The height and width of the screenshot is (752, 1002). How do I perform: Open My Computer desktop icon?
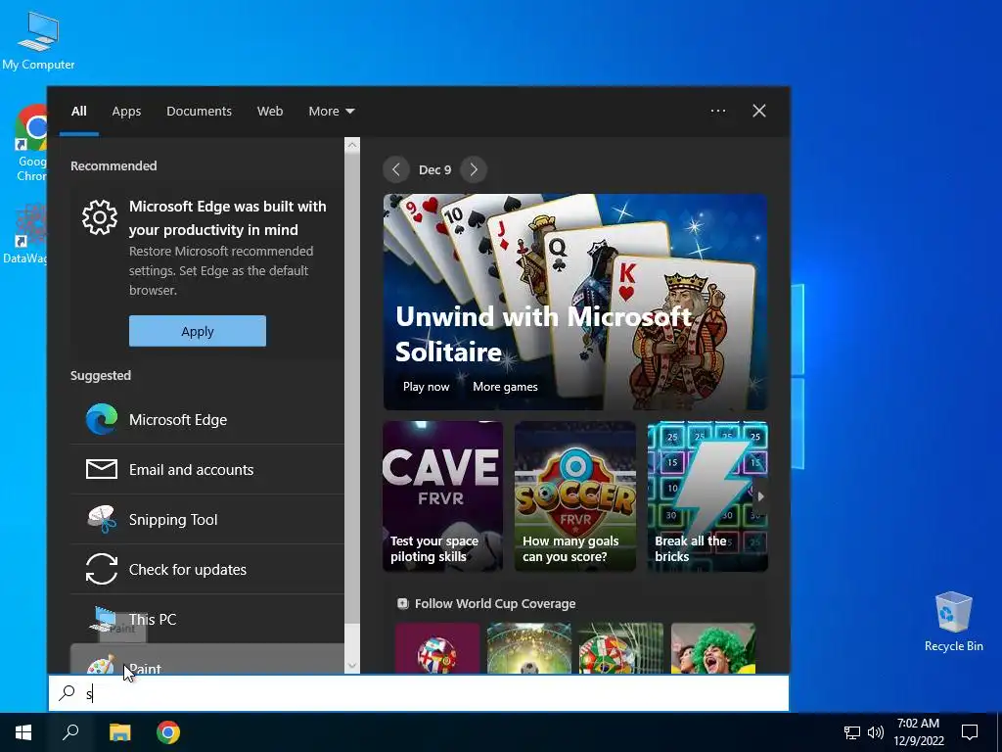38,40
